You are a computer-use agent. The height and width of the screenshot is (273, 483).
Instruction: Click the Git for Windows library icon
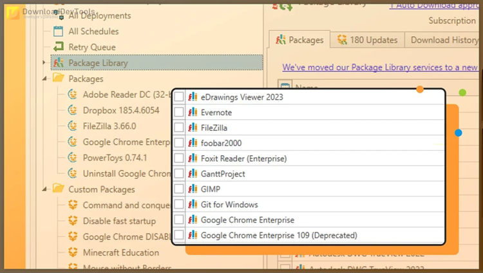tap(193, 204)
